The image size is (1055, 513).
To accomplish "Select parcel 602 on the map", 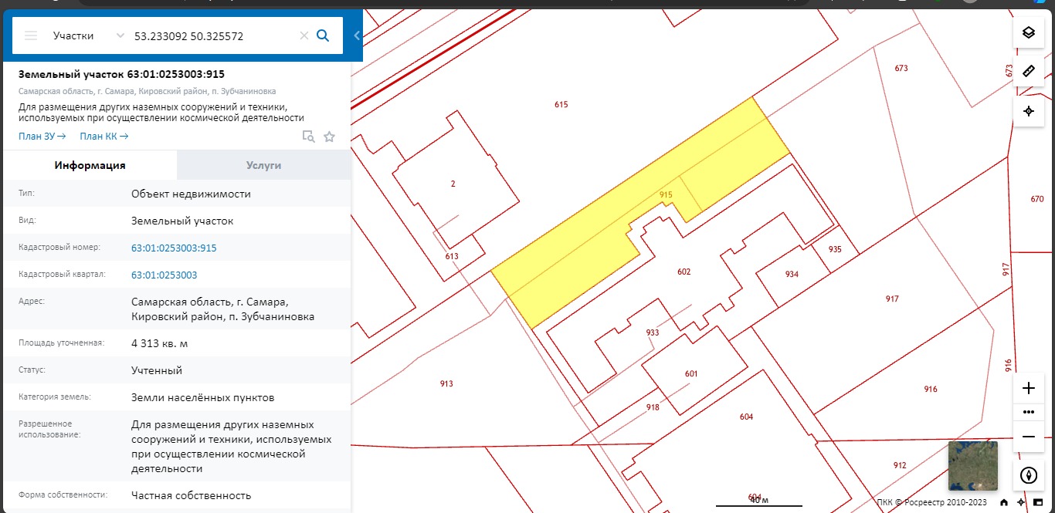I will [x=684, y=272].
